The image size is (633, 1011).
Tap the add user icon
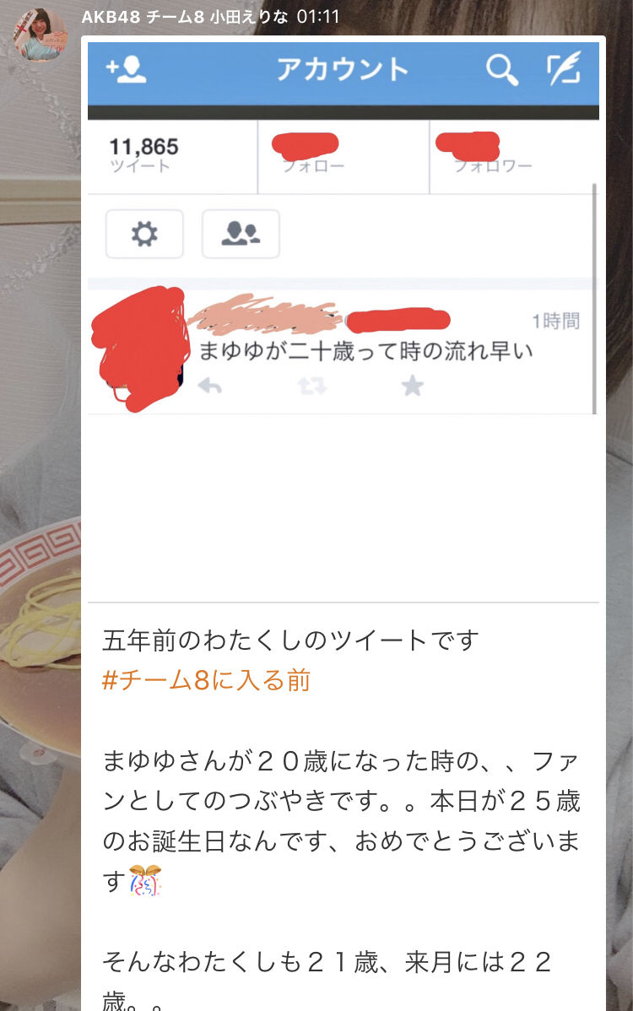[x=126, y=70]
